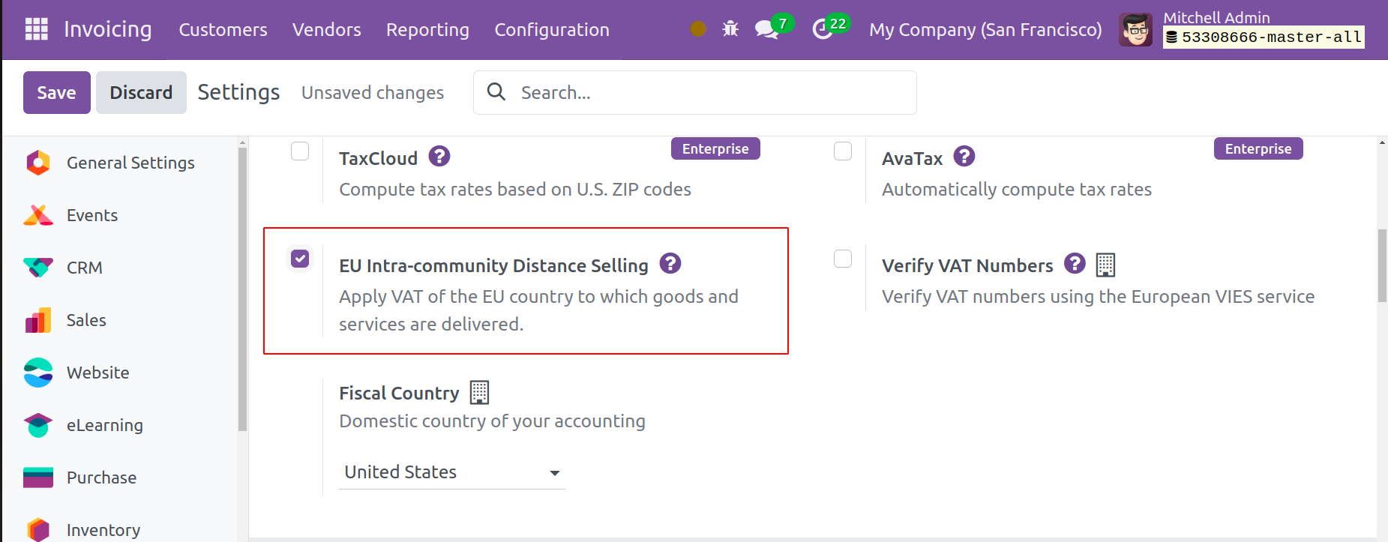1388x542 pixels.
Task: Click the General Settings hexagon icon
Action: [x=38, y=163]
